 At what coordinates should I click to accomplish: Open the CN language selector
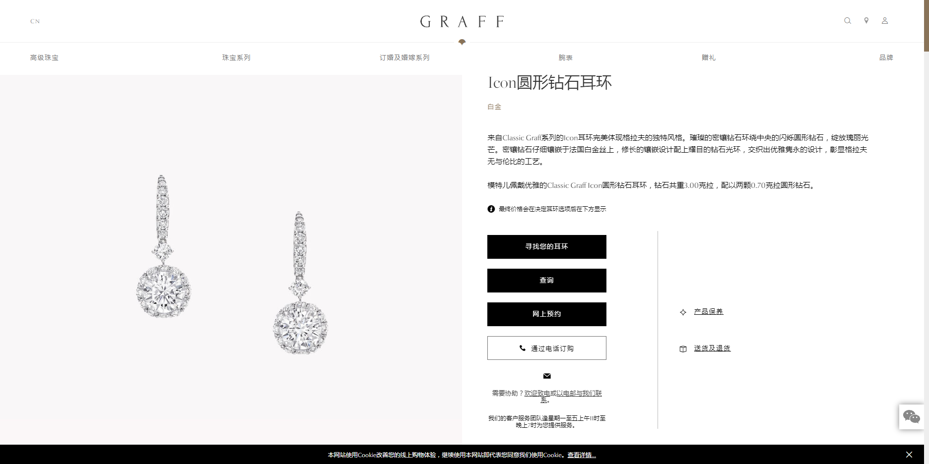[35, 21]
